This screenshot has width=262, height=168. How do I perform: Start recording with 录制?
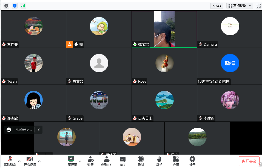click(141, 161)
